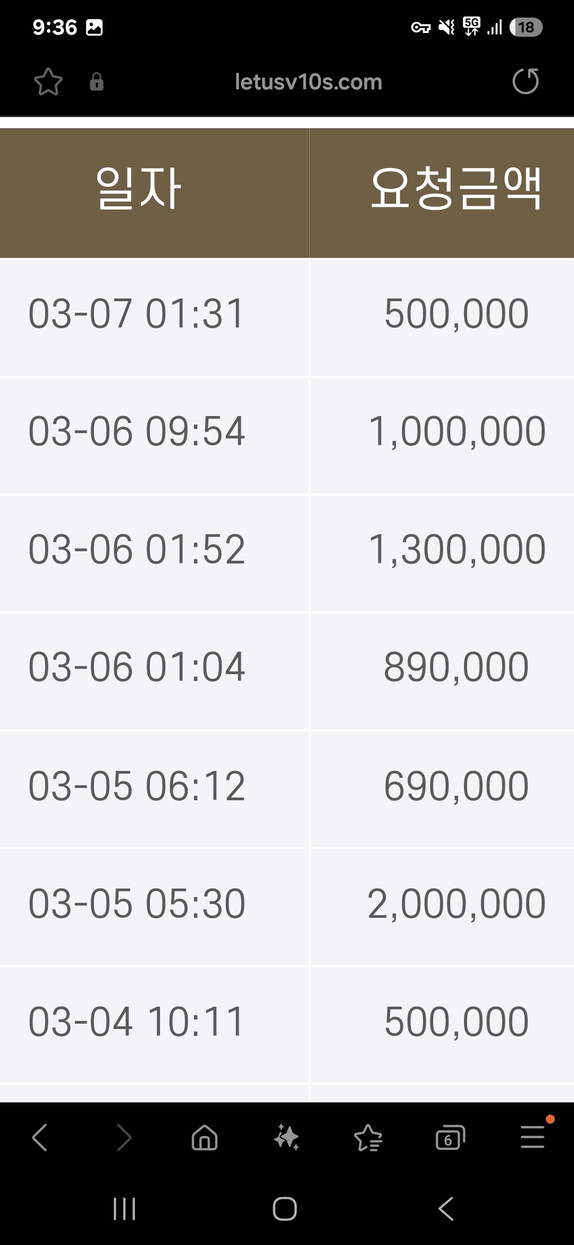Open the AI sparkle assistant icon
Viewport: 574px width, 1245px height.
(286, 1138)
